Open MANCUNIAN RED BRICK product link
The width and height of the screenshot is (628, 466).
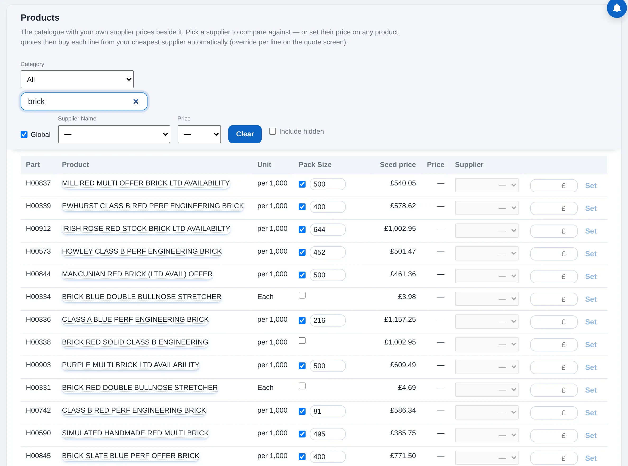coord(137,274)
